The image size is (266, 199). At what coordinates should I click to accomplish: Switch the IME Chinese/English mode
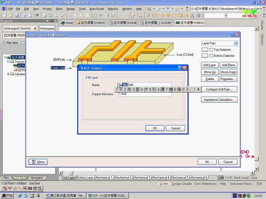[10, 188]
